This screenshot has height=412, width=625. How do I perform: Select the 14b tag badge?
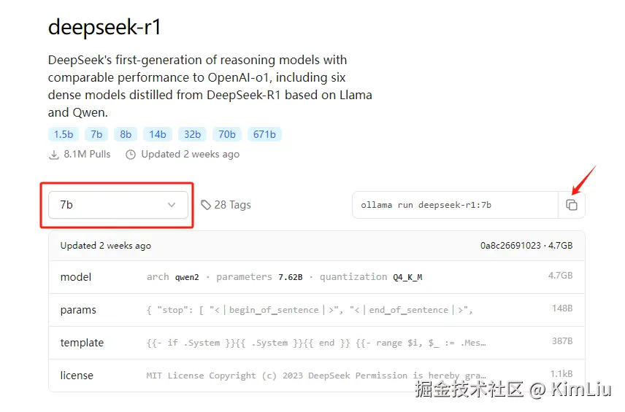(x=158, y=134)
